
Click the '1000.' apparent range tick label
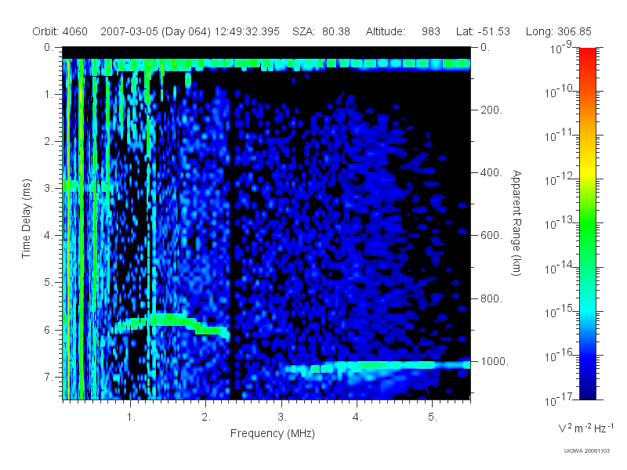(495, 361)
